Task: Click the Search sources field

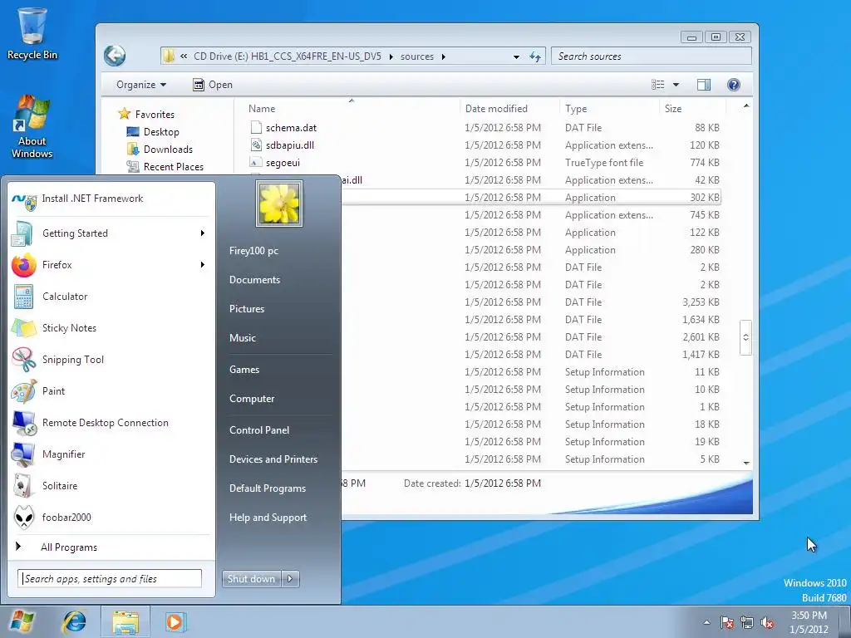Action: click(x=652, y=56)
